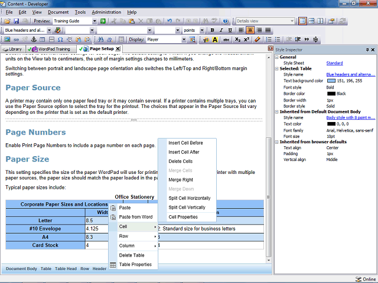The image size is (378, 283).
Task: Click Table in the breadcrumb bar
Action: pos(46,269)
